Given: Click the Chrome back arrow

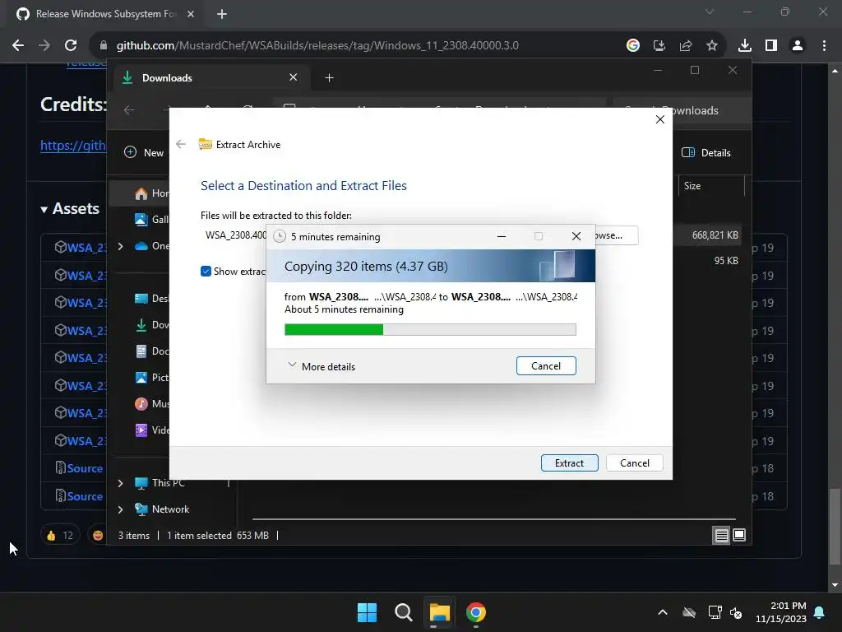Looking at the screenshot, I should [18, 46].
